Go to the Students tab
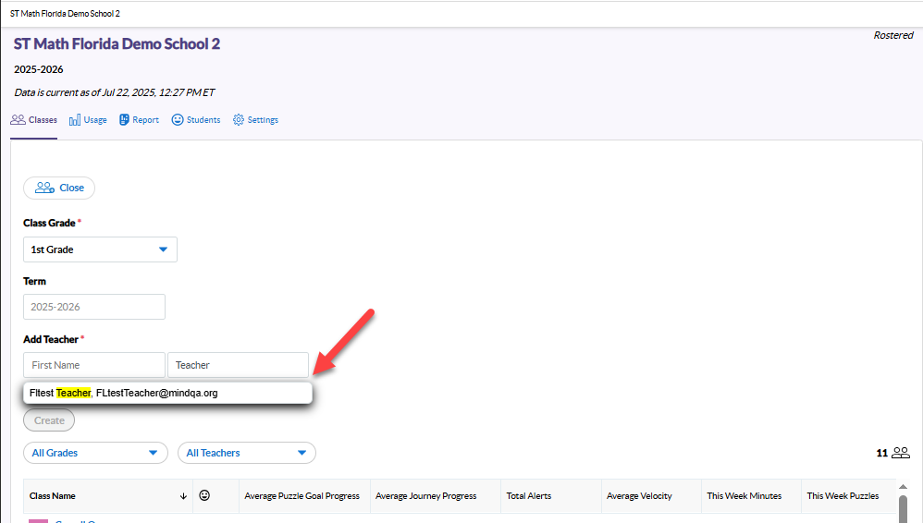 coord(196,120)
